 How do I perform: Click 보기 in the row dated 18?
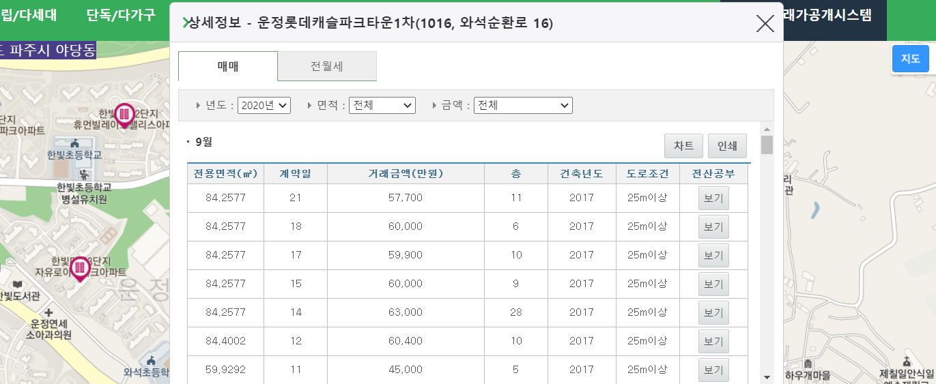tap(713, 227)
